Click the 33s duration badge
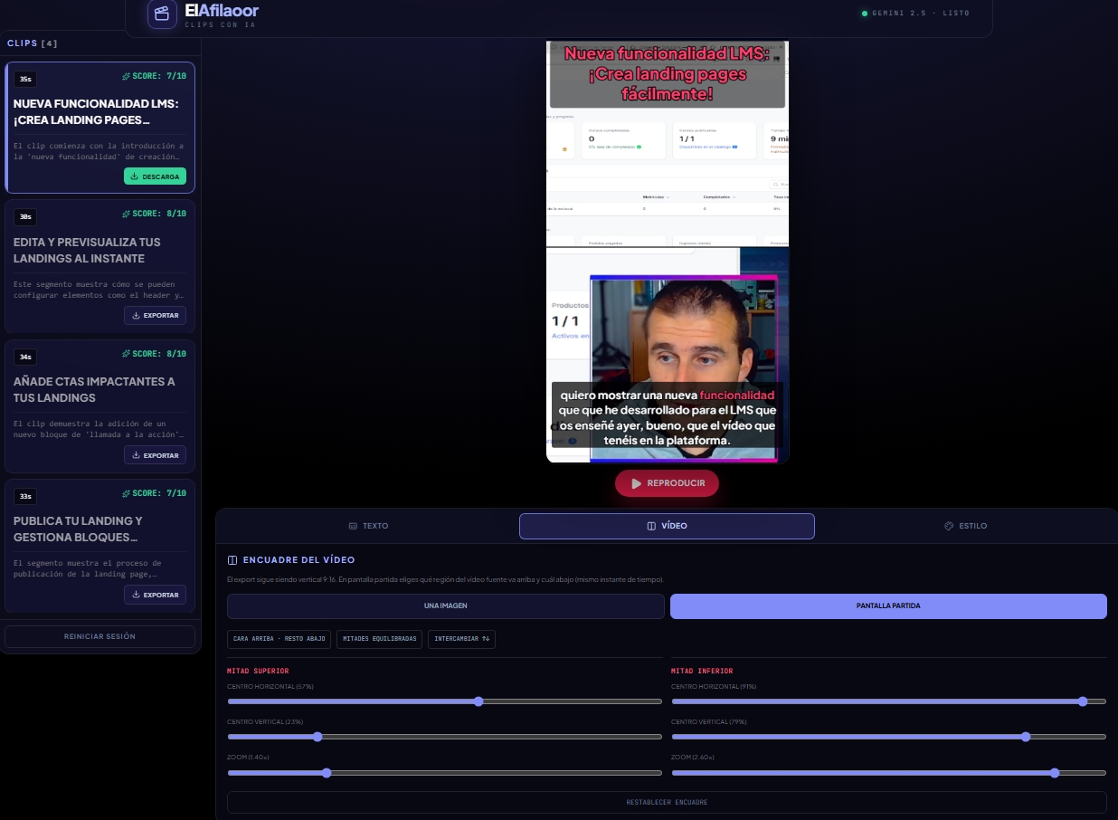Screen dimensions: 1118x820 pyautogui.click(x=25, y=496)
